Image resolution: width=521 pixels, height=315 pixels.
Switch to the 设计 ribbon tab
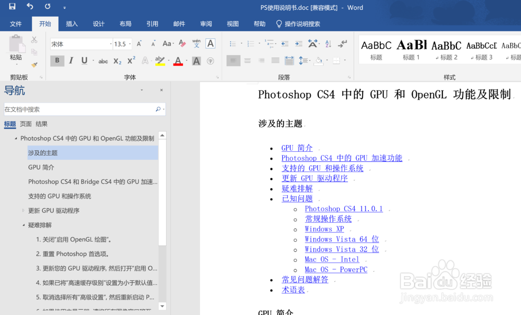[x=98, y=24]
